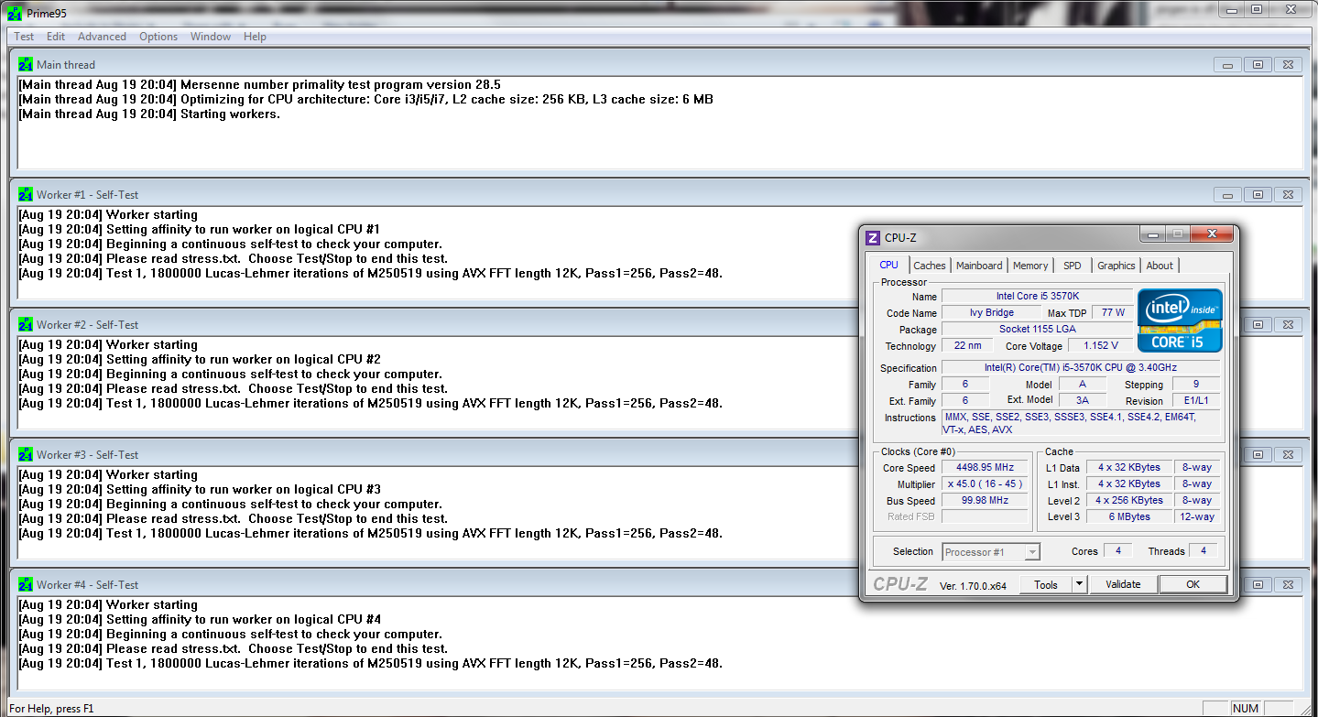Click the Technology value '22 nm'
The height and width of the screenshot is (717, 1318).
pyautogui.click(x=967, y=346)
